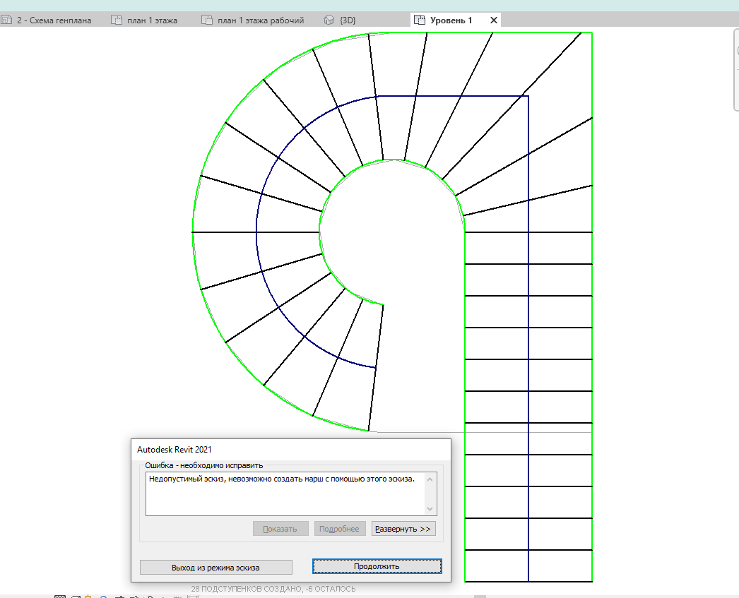This screenshot has height=598, width=739.
Task: Open the 'план 1 этажа' view tab
Action: pyautogui.click(x=145, y=20)
